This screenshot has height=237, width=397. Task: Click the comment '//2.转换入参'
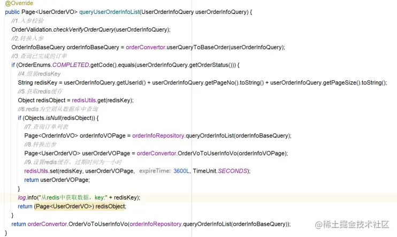[27, 39]
